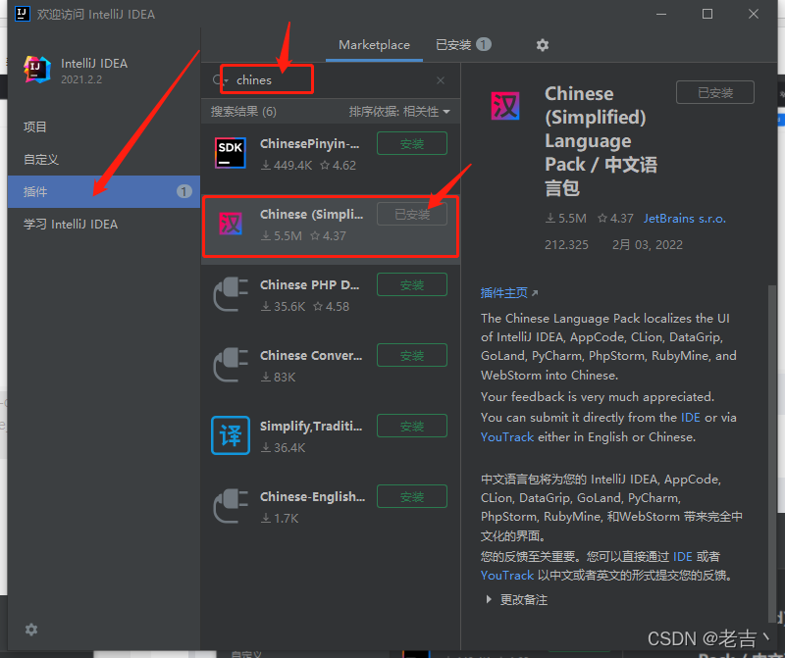Click 已安装 button in Chinese (Simpli... row

411,214
